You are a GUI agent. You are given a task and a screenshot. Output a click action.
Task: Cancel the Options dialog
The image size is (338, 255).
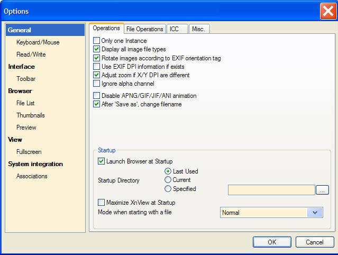pos(315,242)
